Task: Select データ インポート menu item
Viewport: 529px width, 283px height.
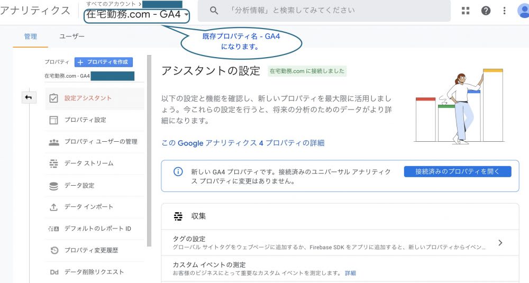Action: click(95, 207)
